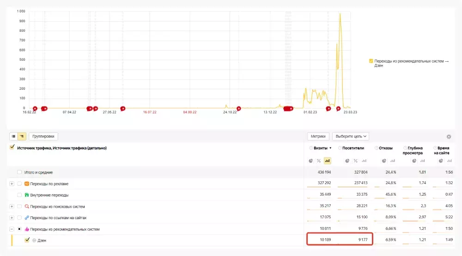Uncheck the Дзен row checkbox
The width and height of the screenshot is (462, 256).
click(27, 240)
